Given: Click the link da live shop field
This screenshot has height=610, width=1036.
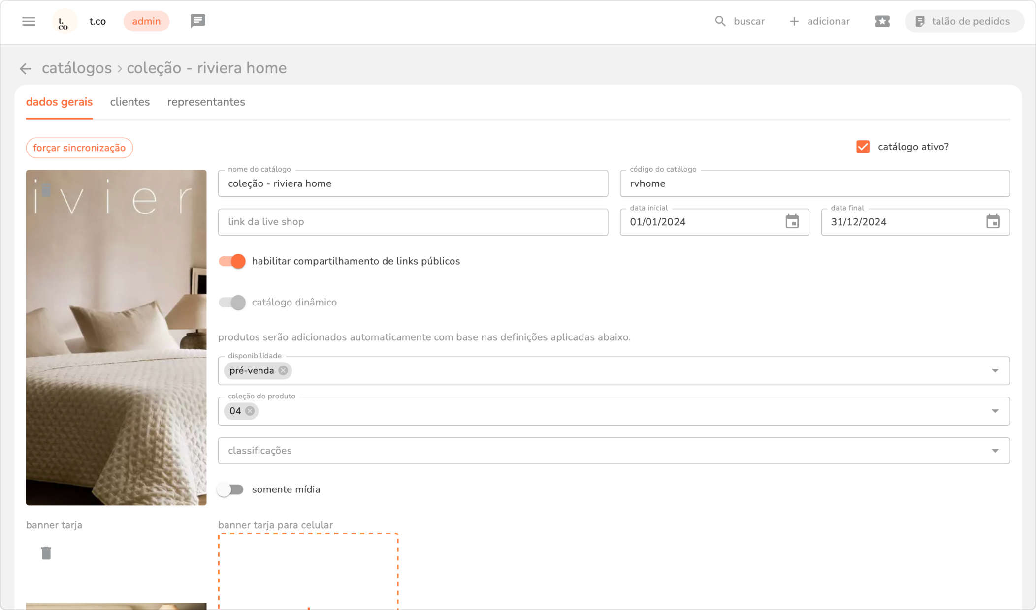Looking at the screenshot, I should pos(413,222).
